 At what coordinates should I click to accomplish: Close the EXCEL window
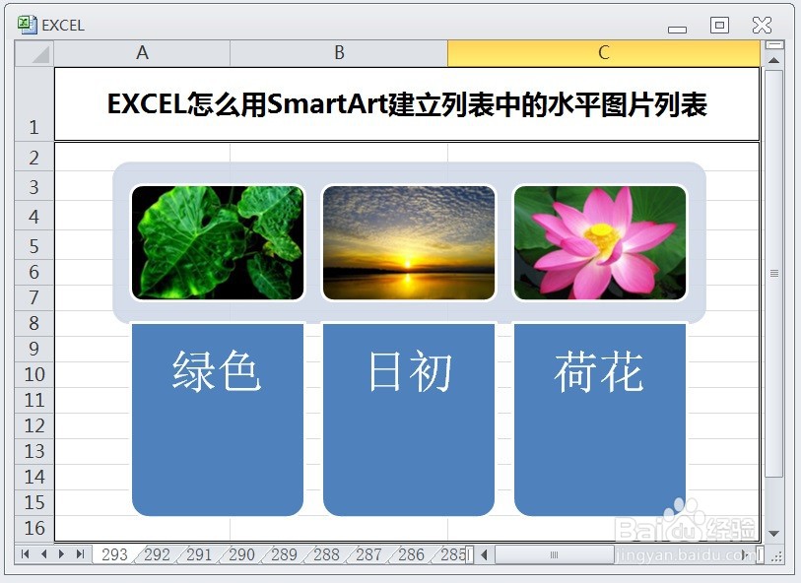point(762,25)
